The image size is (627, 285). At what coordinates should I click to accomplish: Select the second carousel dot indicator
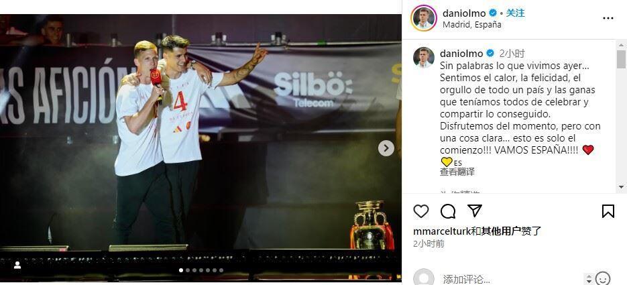[x=188, y=270]
